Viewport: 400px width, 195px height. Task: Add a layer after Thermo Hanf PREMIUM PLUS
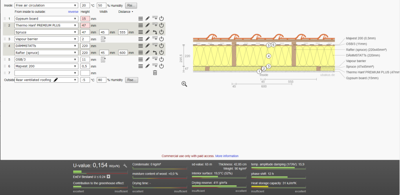click(x=154, y=25)
